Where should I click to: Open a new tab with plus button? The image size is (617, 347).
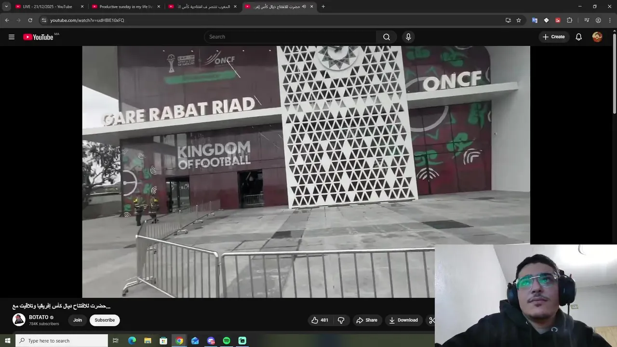coord(323,6)
